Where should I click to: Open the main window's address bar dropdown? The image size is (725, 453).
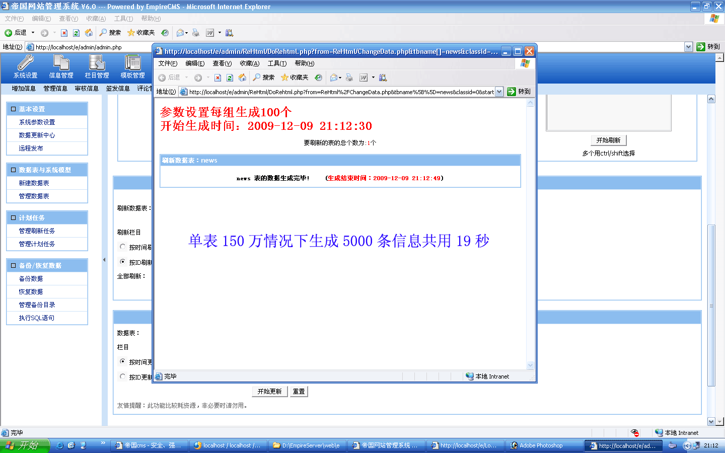(x=688, y=47)
